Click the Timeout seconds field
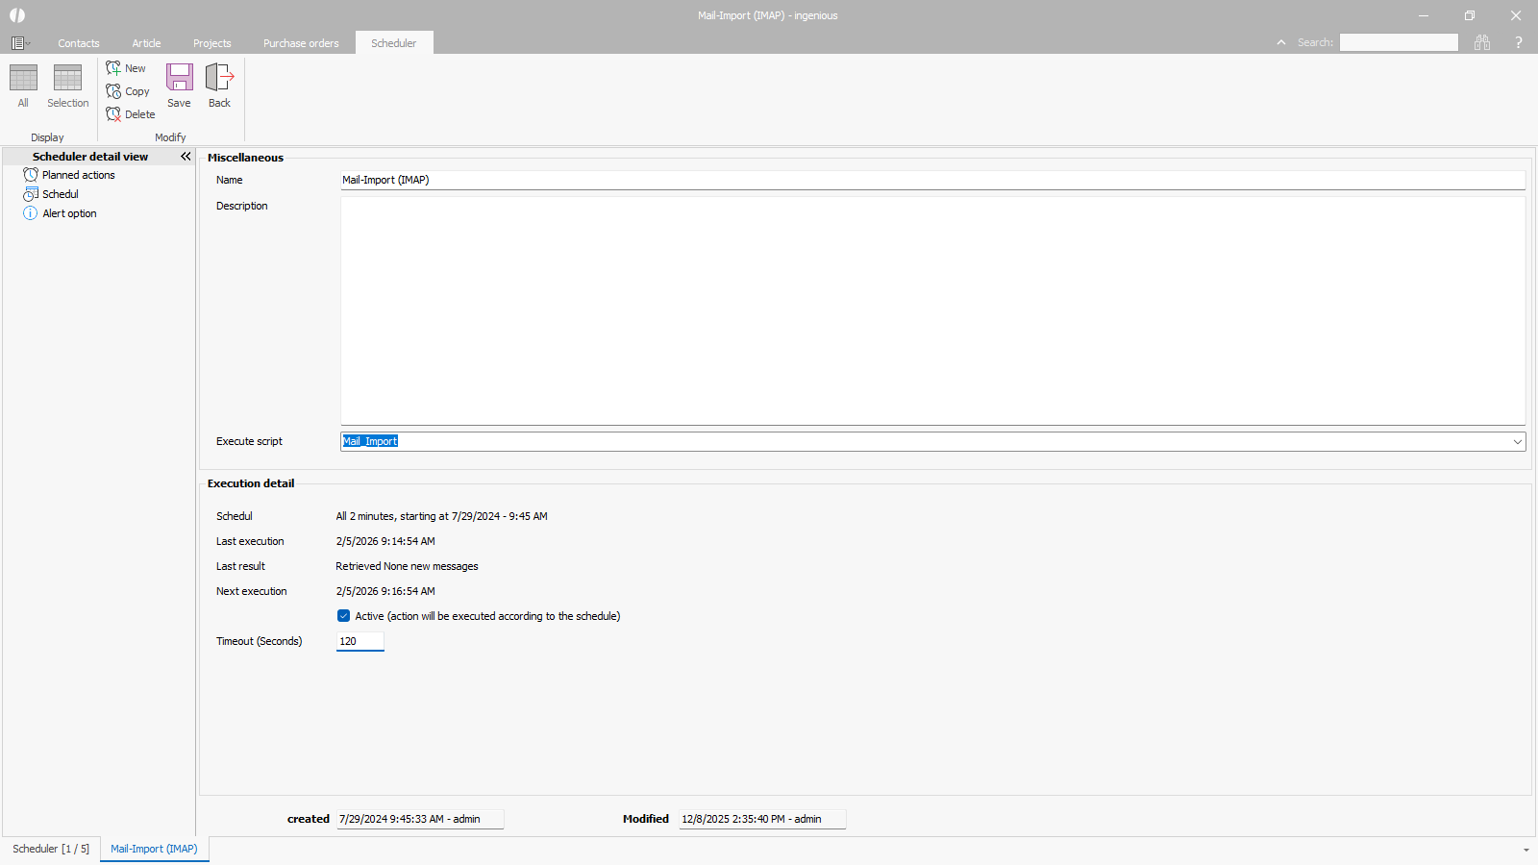Screen dimensions: 1538x865 click(x=360, y=641)
